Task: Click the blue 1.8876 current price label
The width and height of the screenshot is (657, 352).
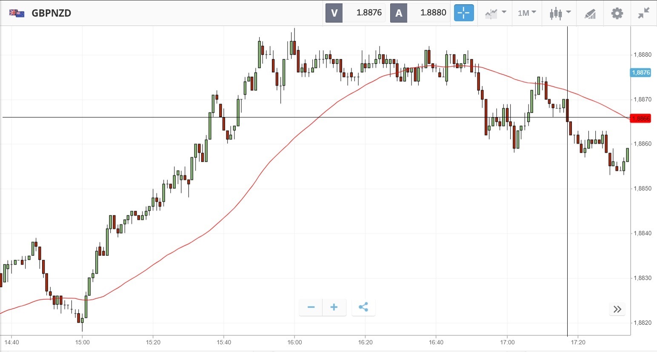Action: click(x=640, y=72)
